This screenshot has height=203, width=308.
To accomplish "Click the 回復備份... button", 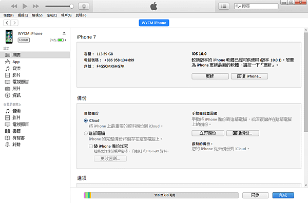I will click(x=243, y=133).
